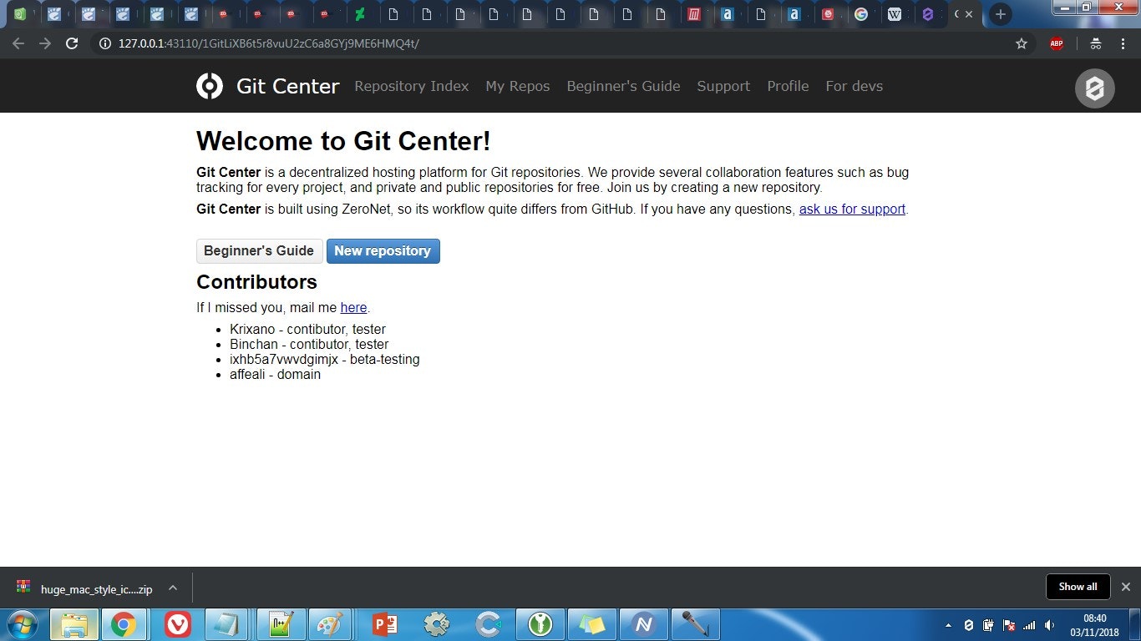Go to the Beginner's Guide navigation item
The image size is (1141, 641).
point(623,86)
